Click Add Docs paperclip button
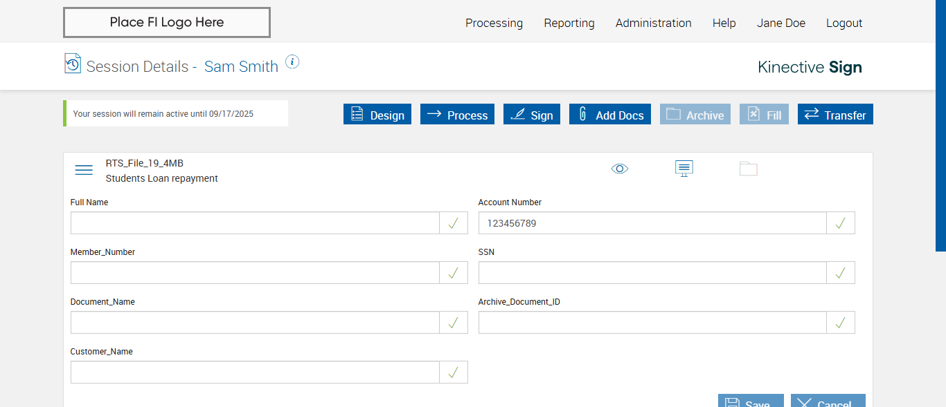 pyautogui.click(x=610, y=115)
